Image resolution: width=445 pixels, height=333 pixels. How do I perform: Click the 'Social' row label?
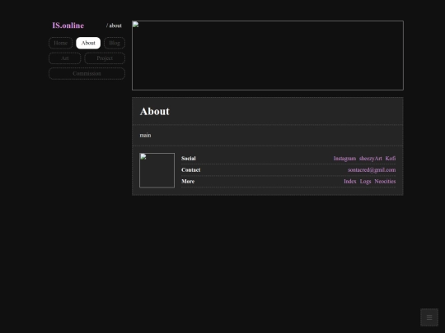coord(189,159)
